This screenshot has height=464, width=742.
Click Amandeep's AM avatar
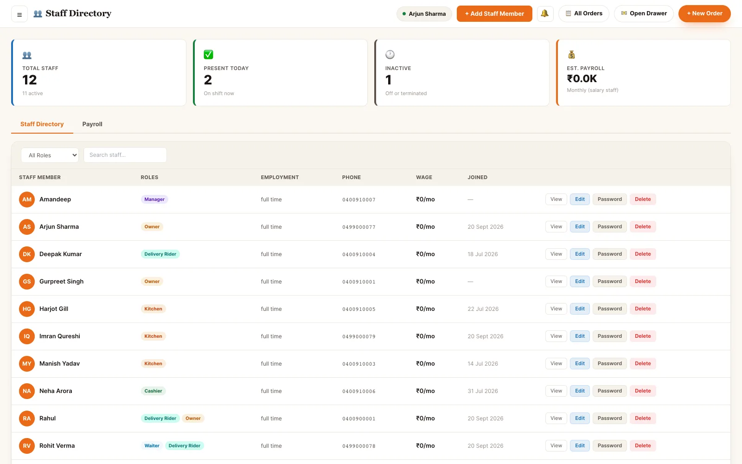27,200
